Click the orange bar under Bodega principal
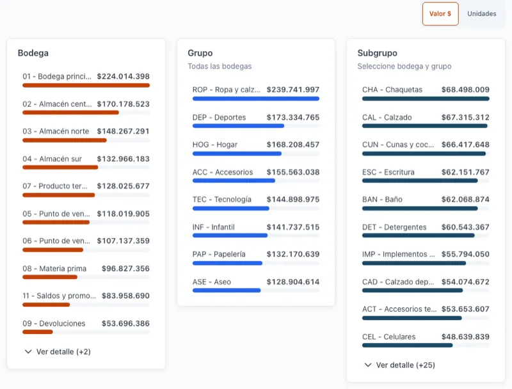The image size is (512, 389). [86, 86]
